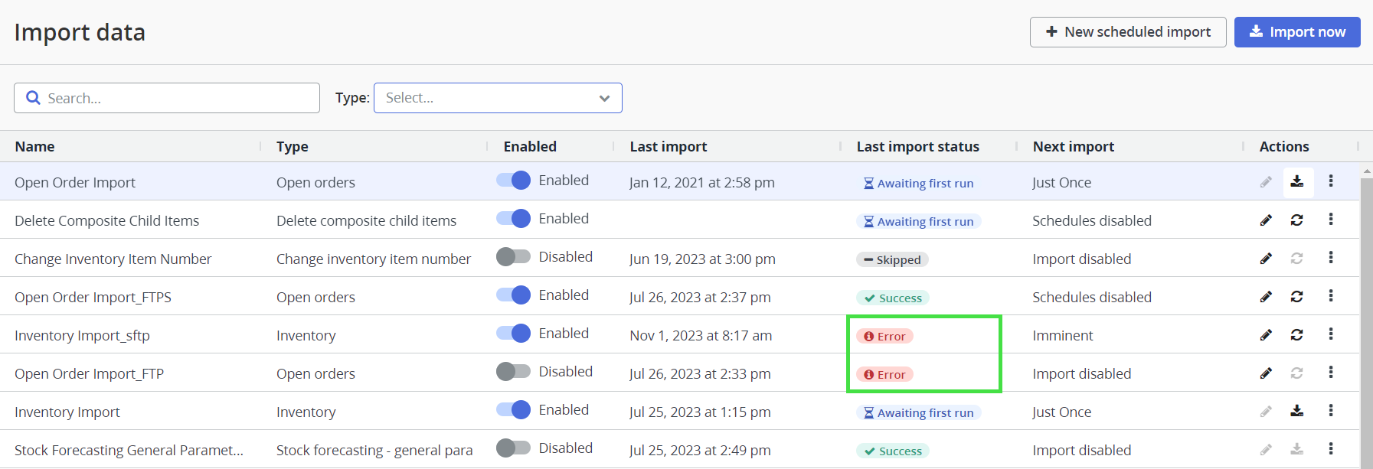Open more options for Inventory Import_sftp
The image size is (1373, 469).
(x=1331, y=334)
